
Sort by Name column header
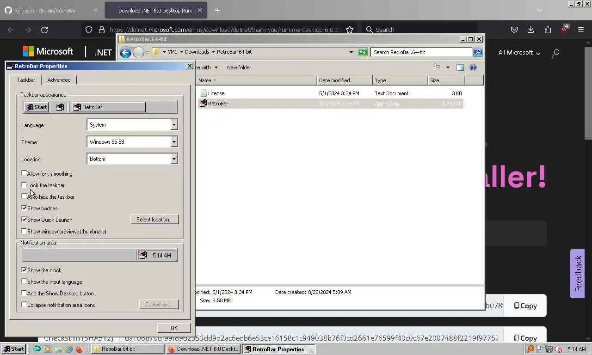[256, 80]
